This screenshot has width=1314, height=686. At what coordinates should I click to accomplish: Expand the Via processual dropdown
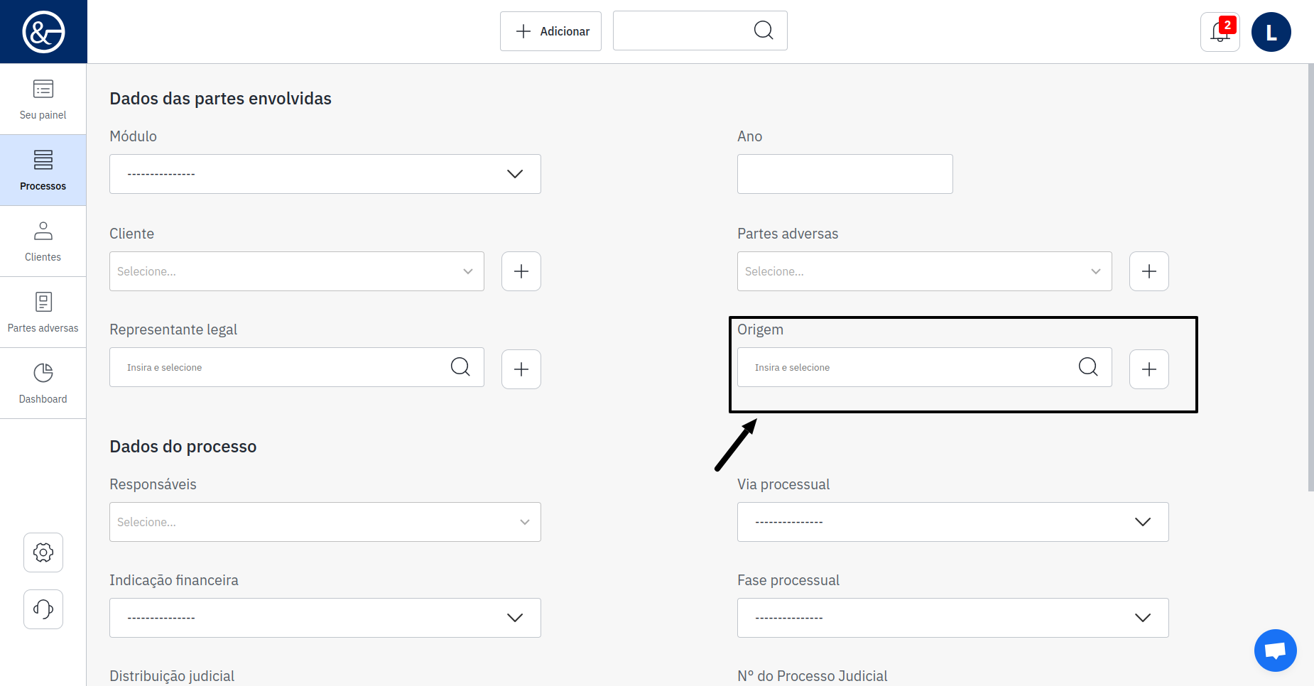click(952, 522)
